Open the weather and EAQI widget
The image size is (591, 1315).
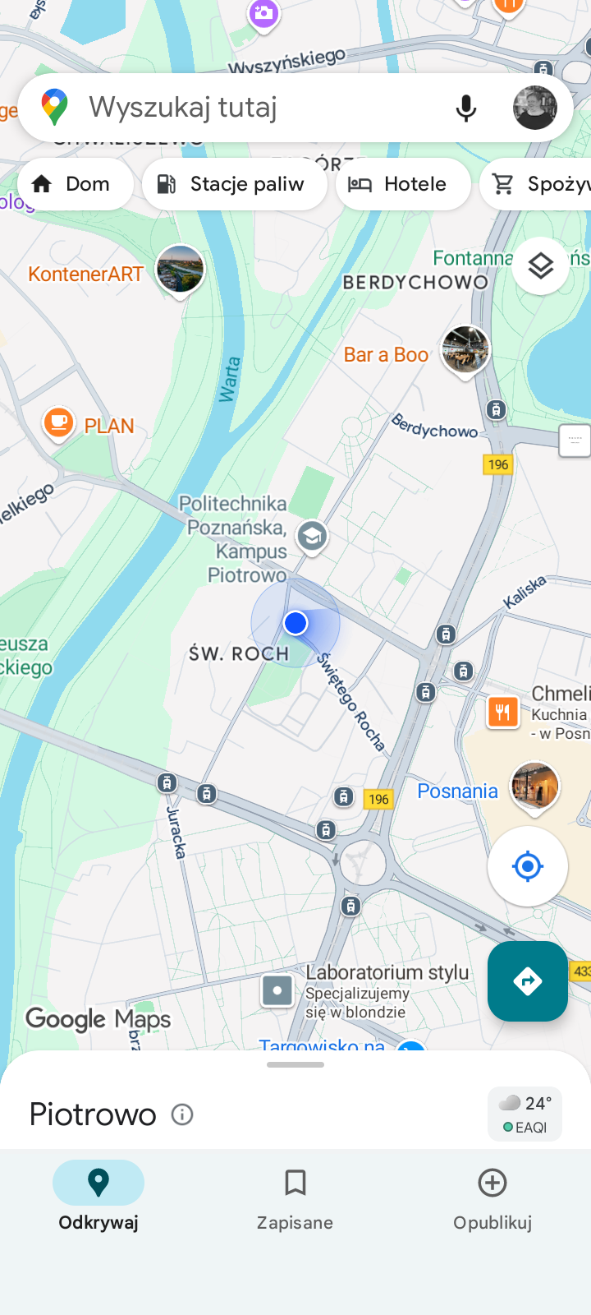(x=525, y=1114)
